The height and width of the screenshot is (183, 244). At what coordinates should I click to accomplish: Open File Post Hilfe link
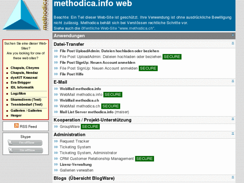[x=71, y=74]
